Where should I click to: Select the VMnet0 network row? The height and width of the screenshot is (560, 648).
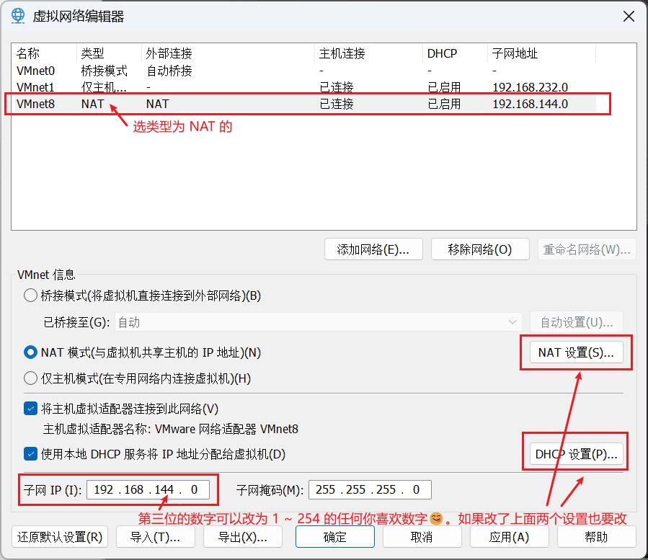pyautogui.click(x=306, y=71)
